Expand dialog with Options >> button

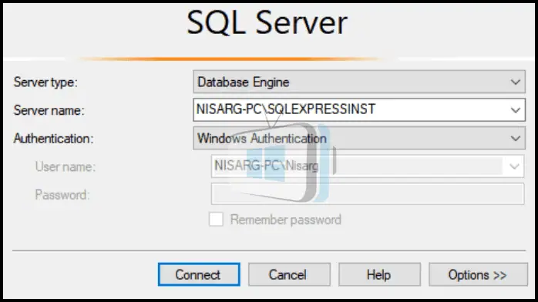[x=478, y=274]
